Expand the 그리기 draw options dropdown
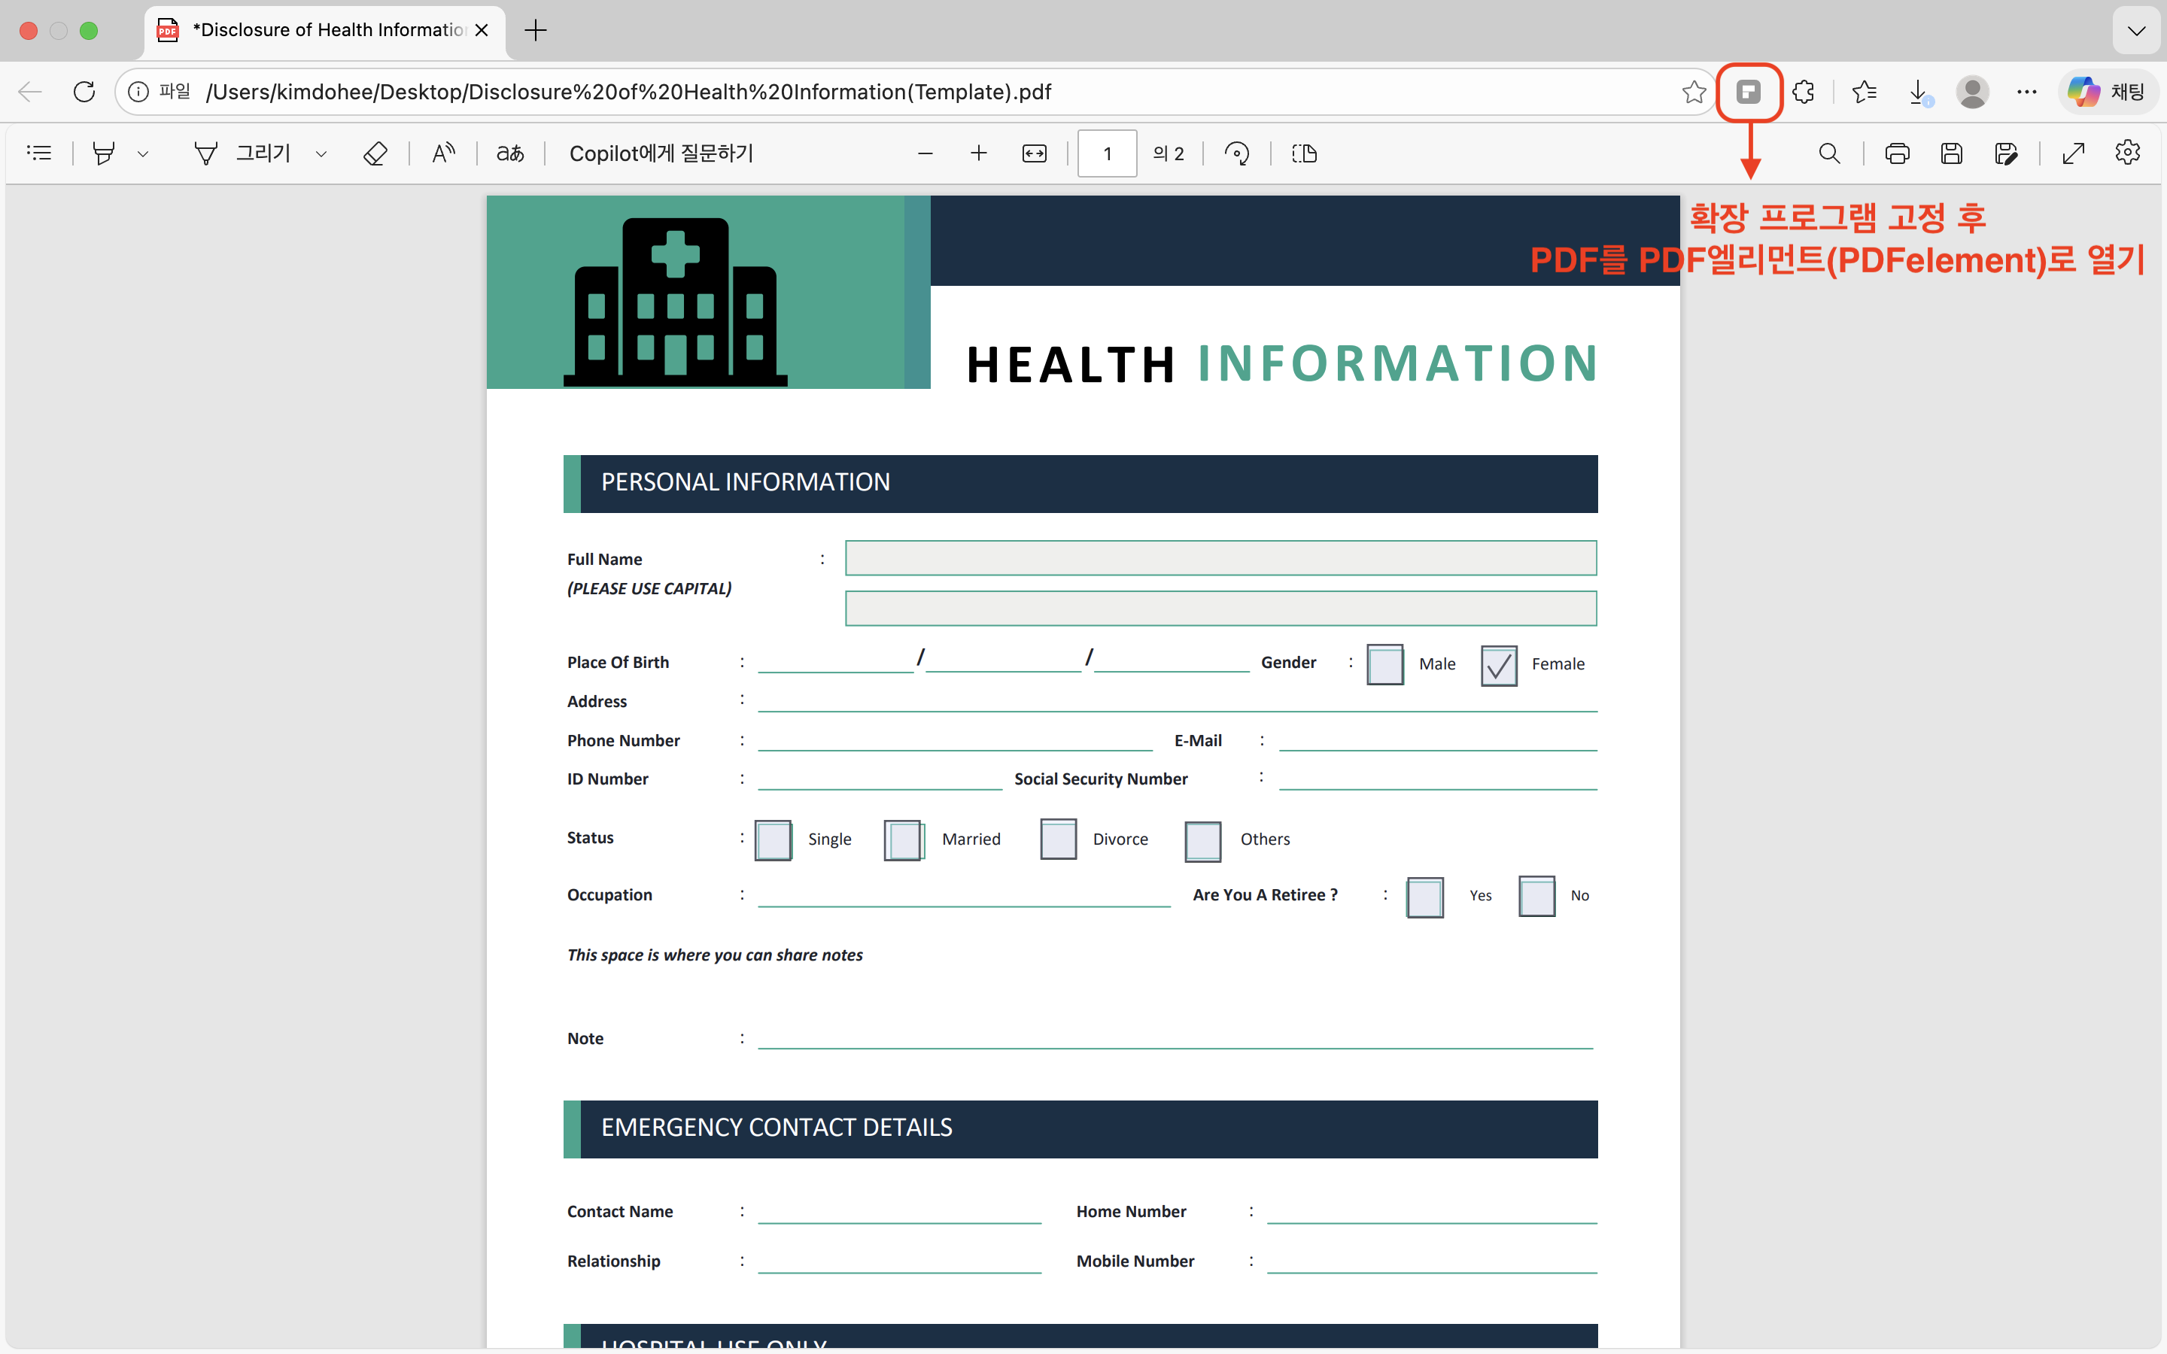Screen dimensions: 2167x1354 pyautogui.click(x=321, y=154)
